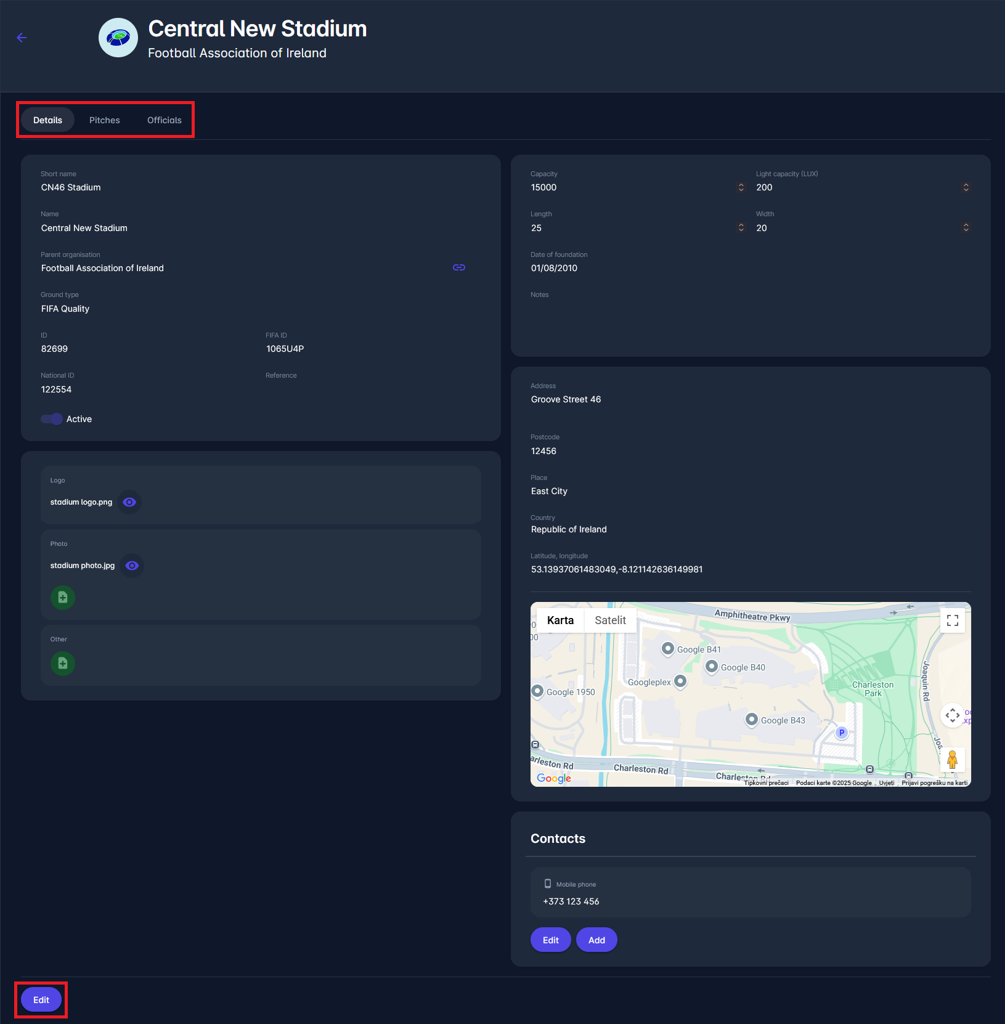Click the Central New Stadium logo avatar

(x=118, y=38)
